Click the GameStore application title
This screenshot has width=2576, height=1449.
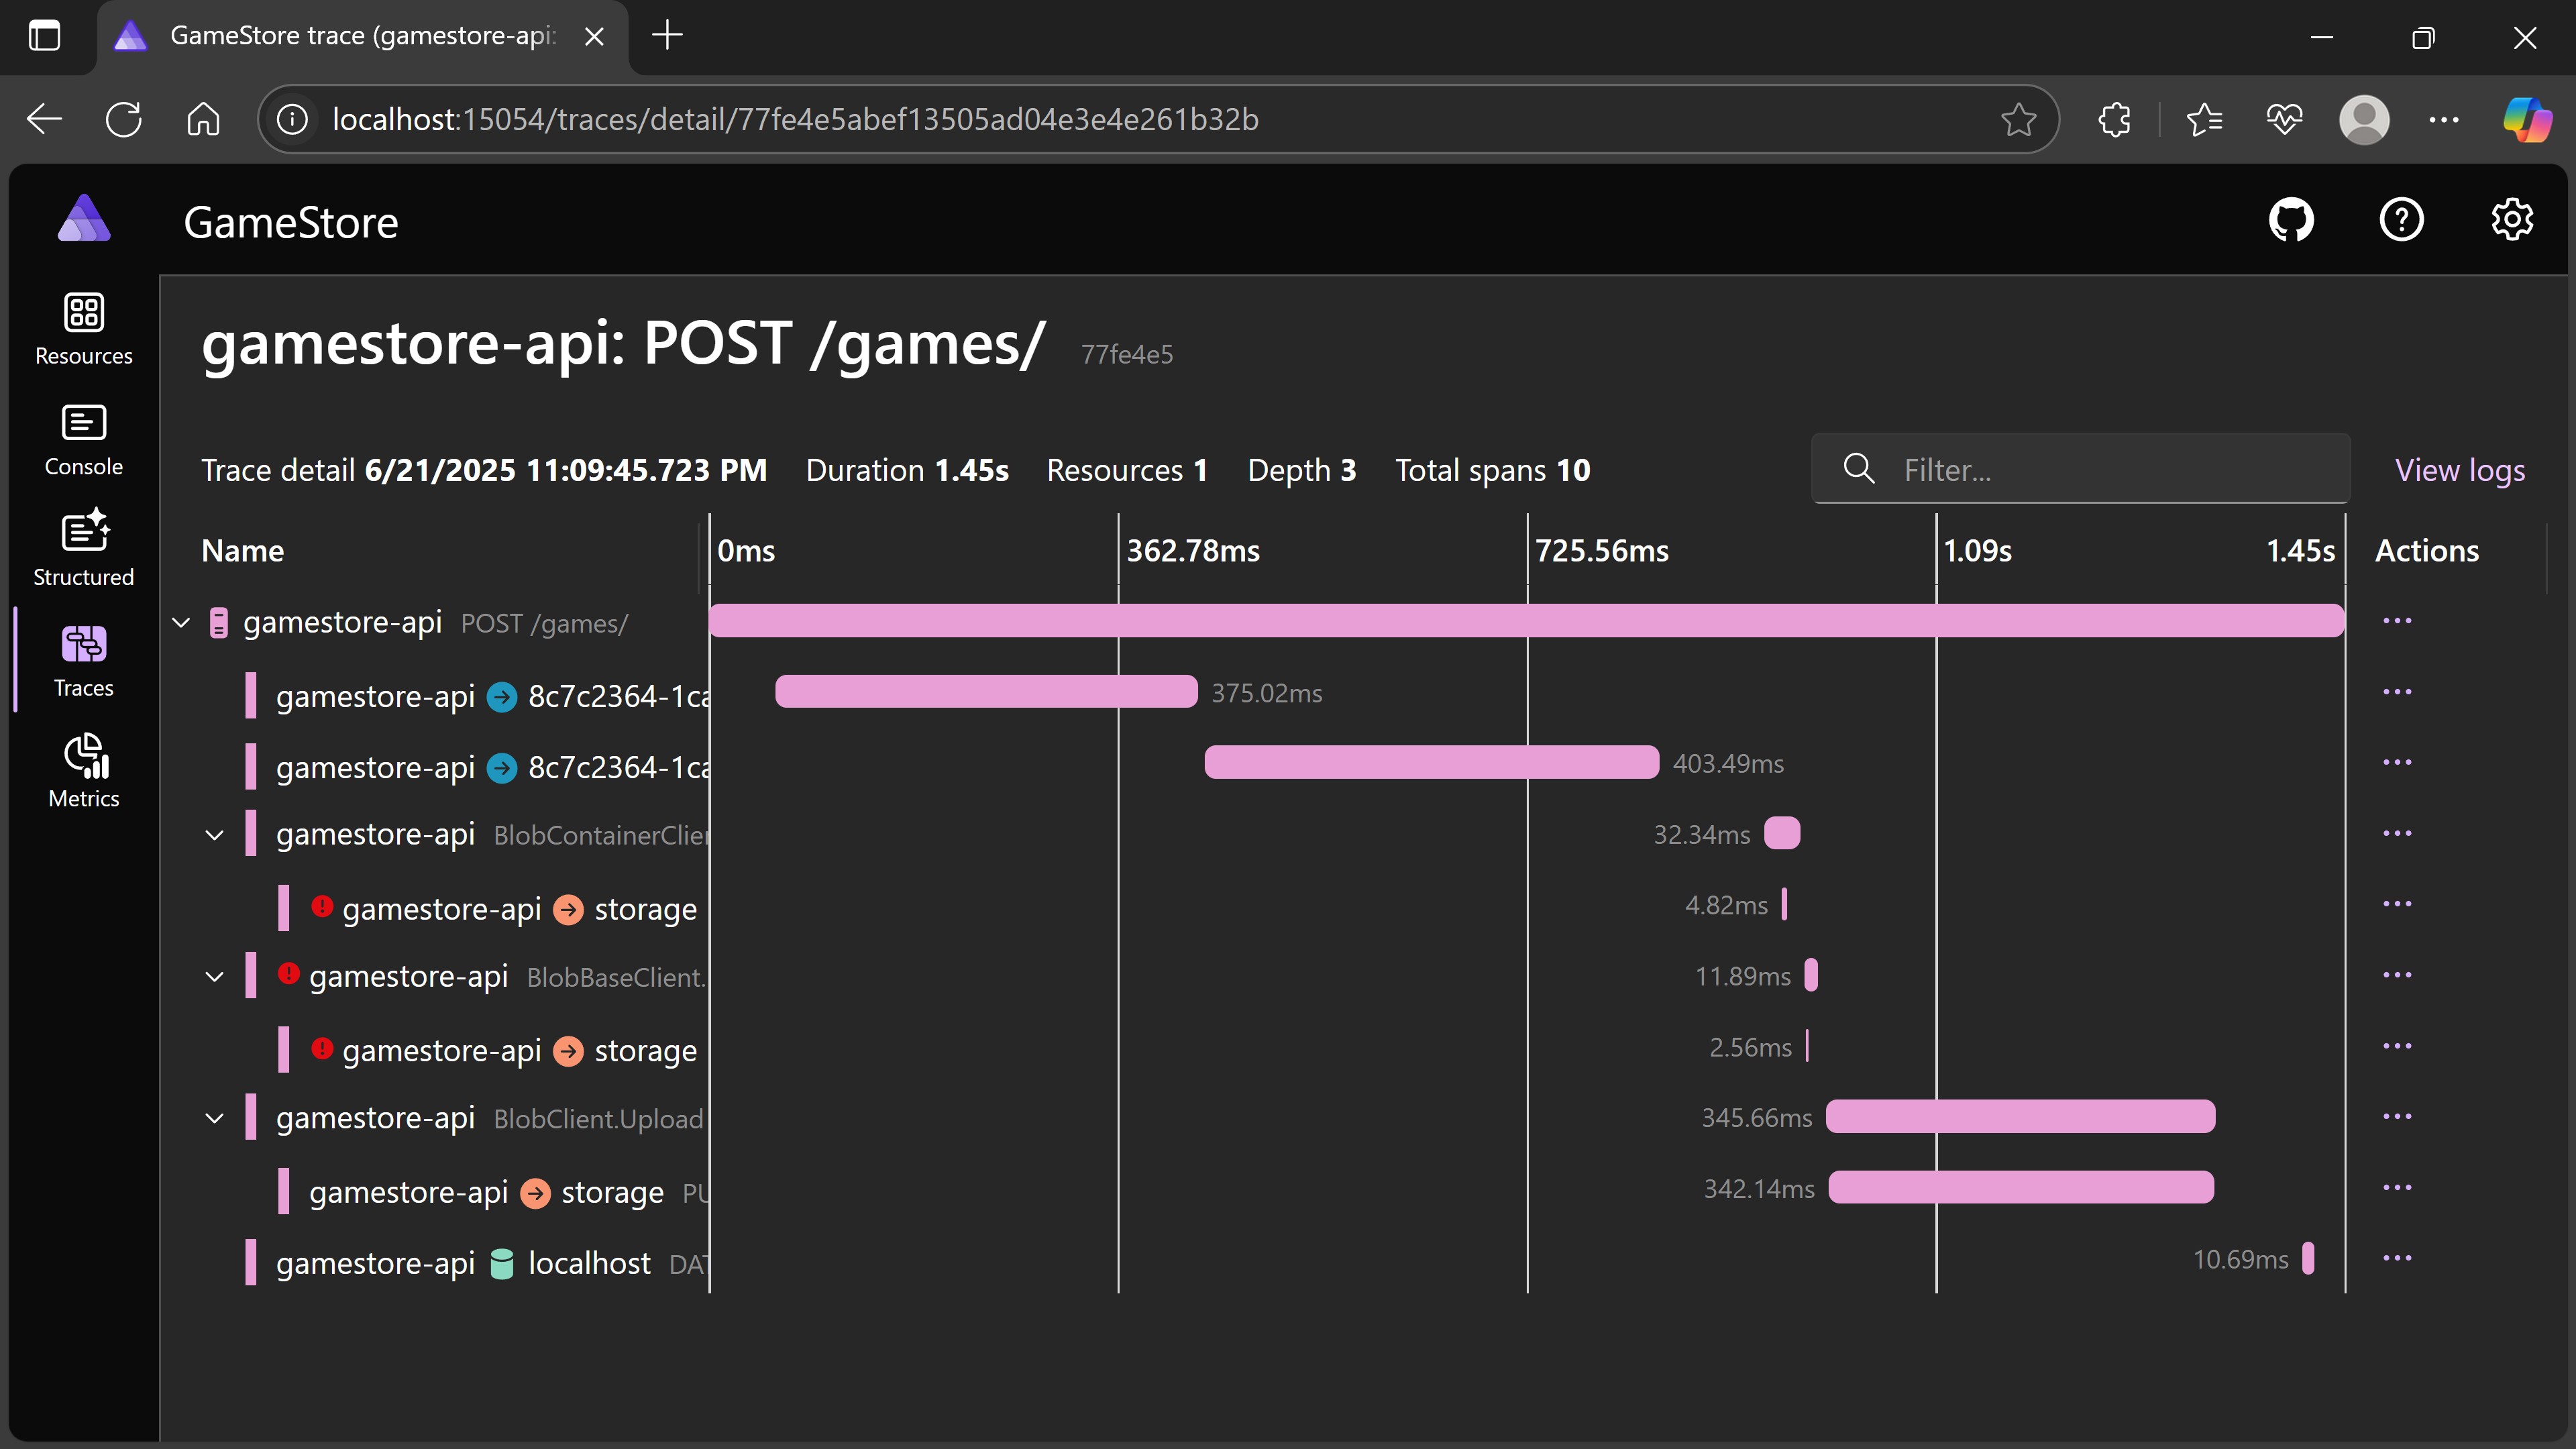[x=291, y=223]
